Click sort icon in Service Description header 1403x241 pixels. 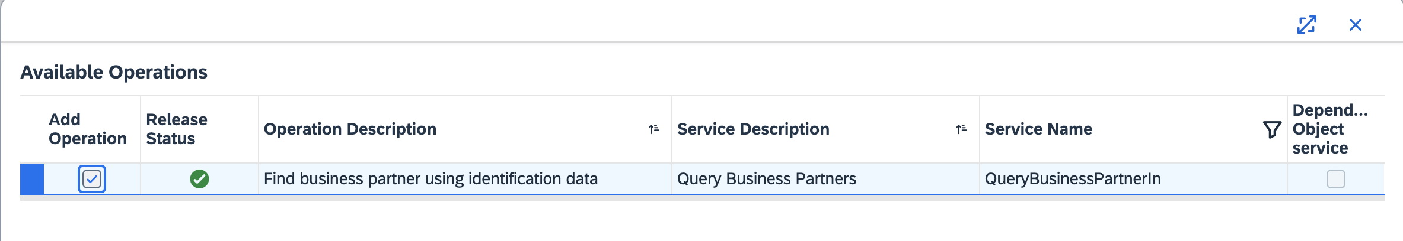pyautogui.click(x=961, y=129)
